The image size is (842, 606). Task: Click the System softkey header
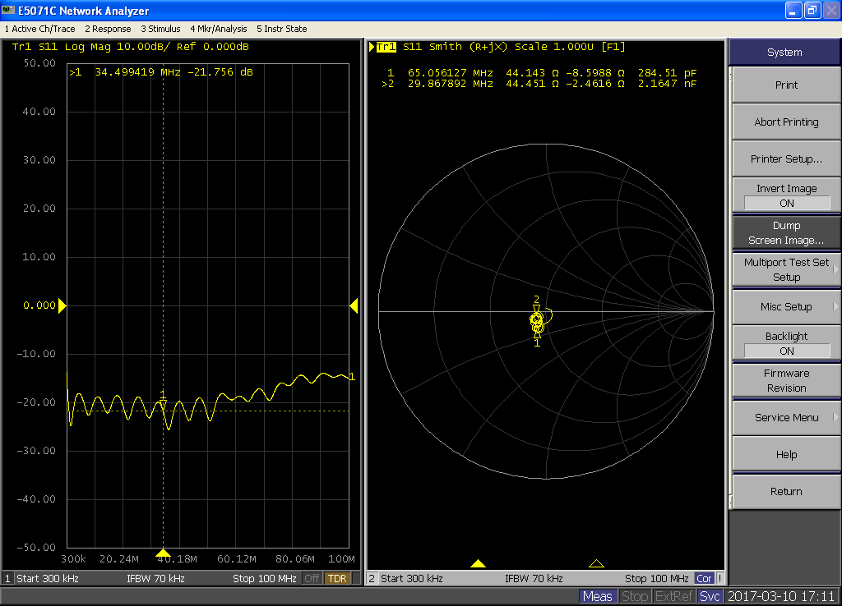pos(784,52)
